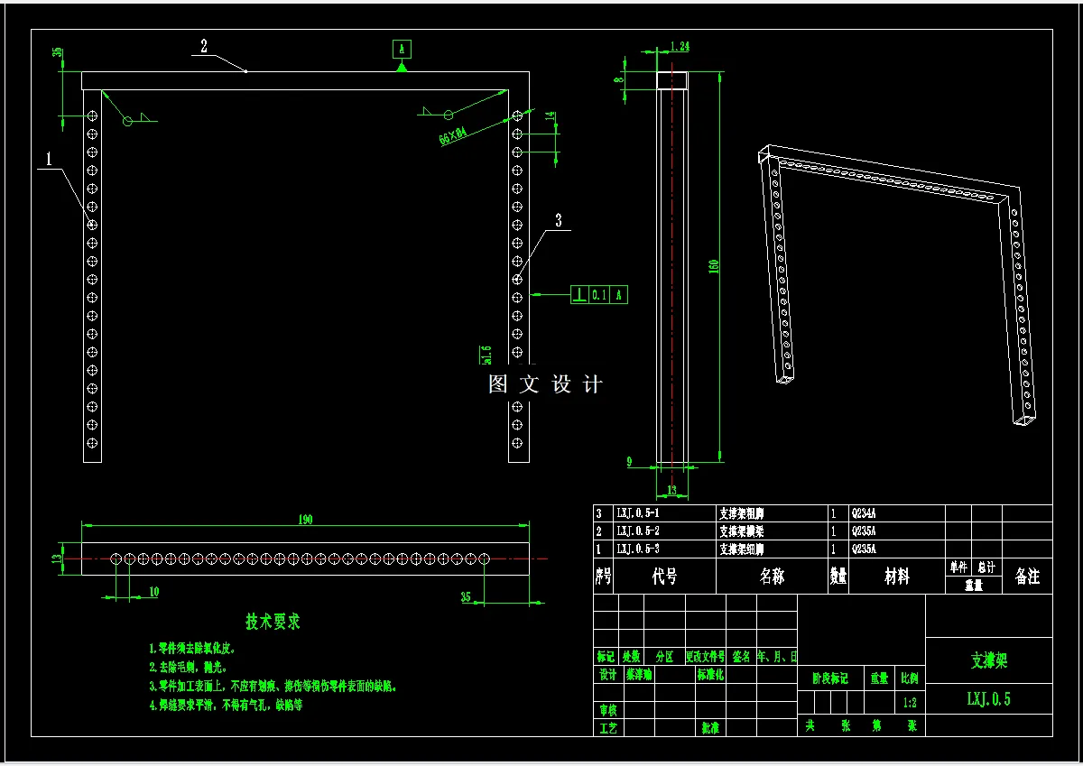
Task: Click the '批准' label
Action: tap(710, 727)
